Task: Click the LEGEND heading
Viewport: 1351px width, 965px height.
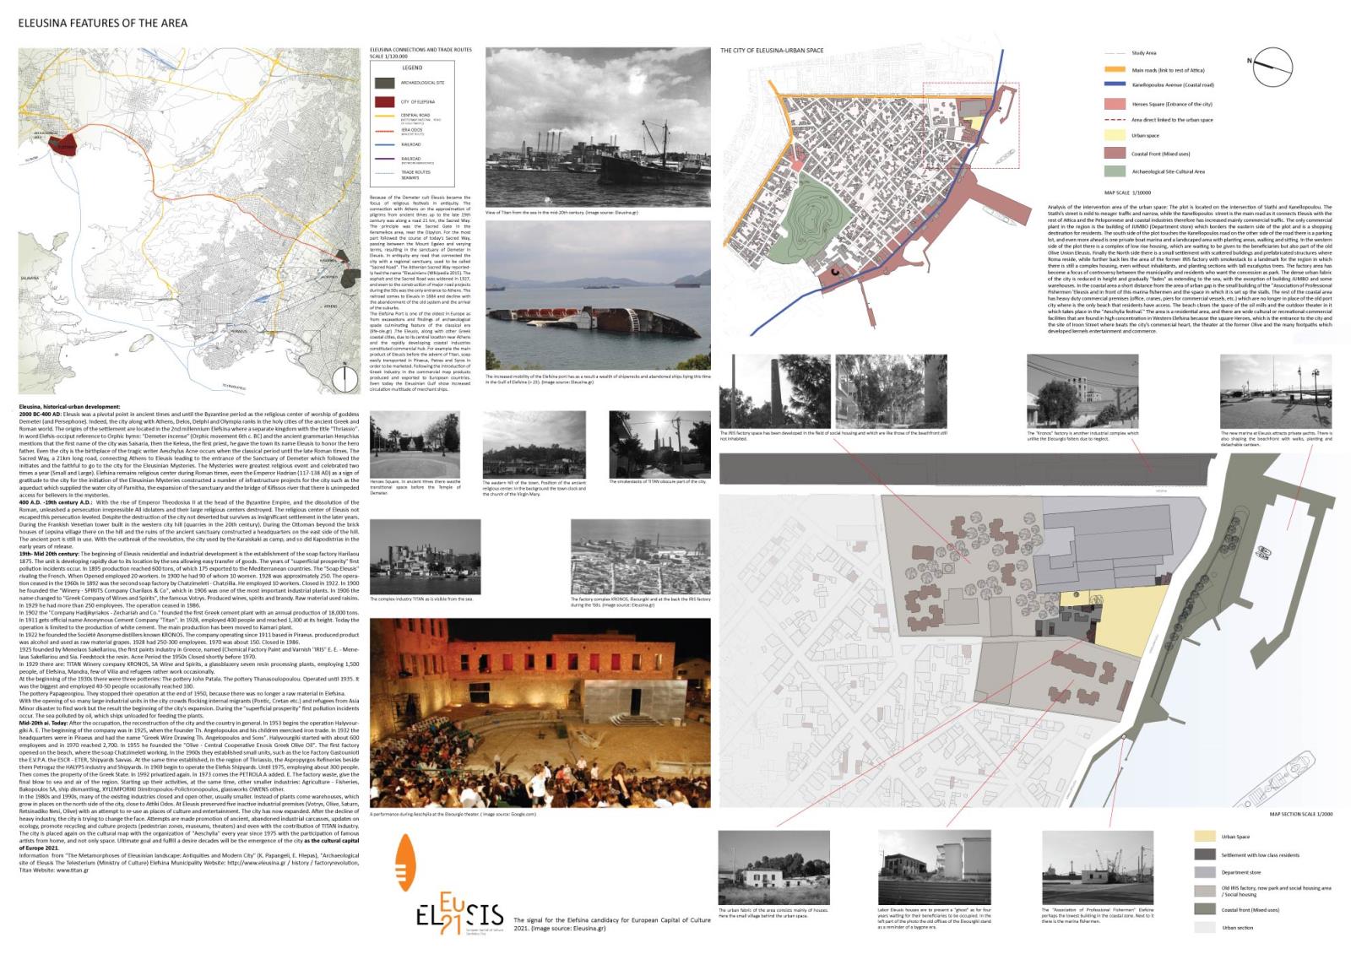Action: (411, 67)
